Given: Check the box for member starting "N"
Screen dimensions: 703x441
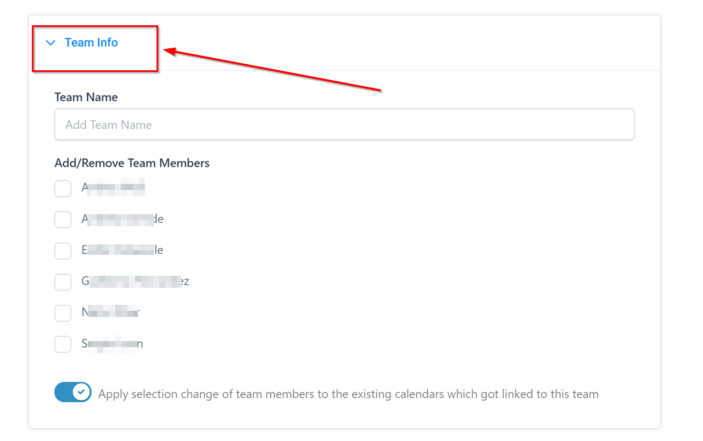Looking at the screenshot, I should (63, 313).
